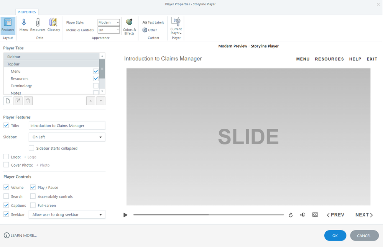Mute using the preview volume icon
The width and height of the screenshot is (383, 247).
(302, 215)
